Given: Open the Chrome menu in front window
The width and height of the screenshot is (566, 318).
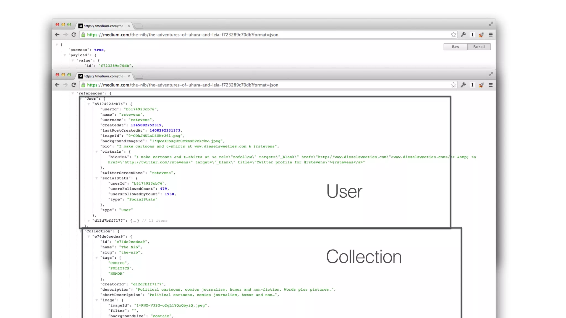Looking at the screenshot, I should [x=491, y=85].
